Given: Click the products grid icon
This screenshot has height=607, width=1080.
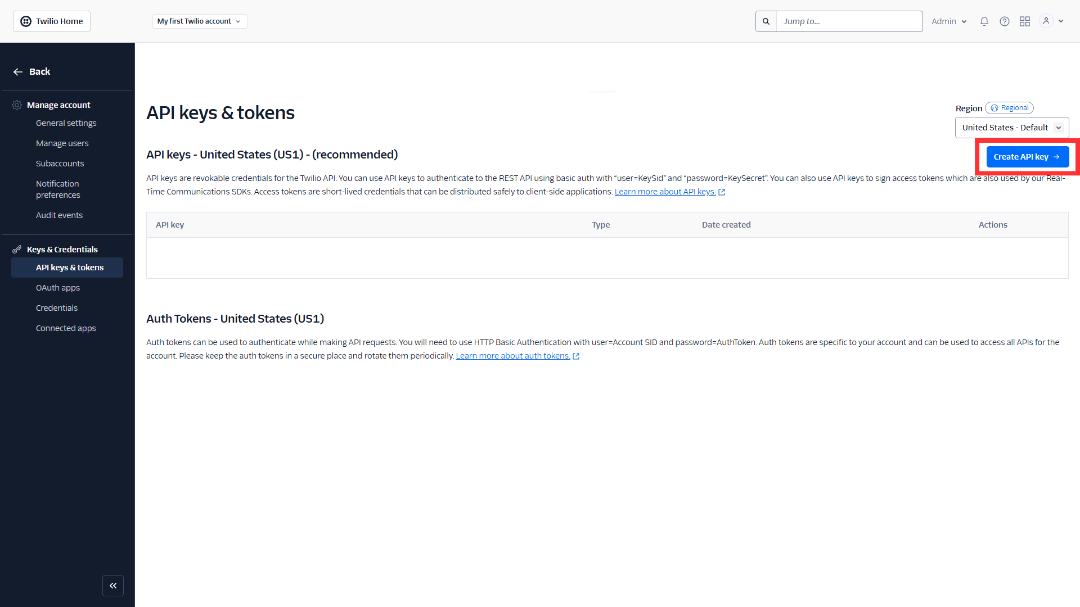Looking at the screenshot, I should [1025, 21].
